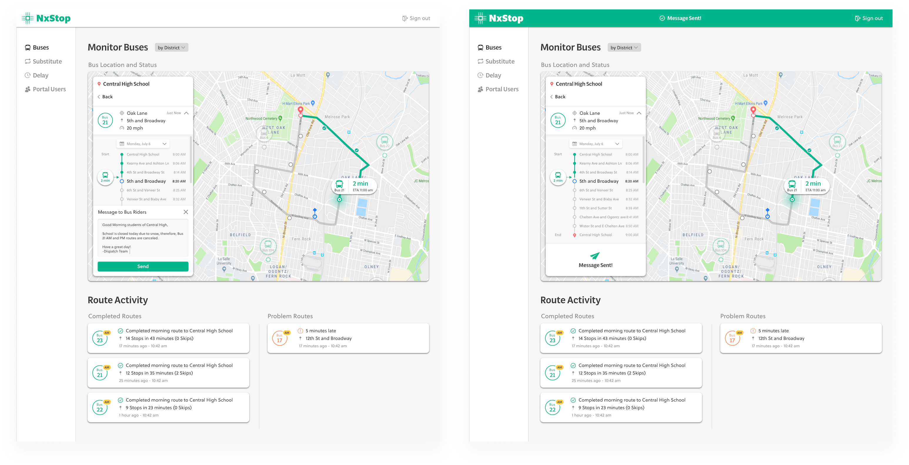This screenshot has height=465, width=909.
Task: Select the Bus 104 marker on left map
Action: point(268,245)
